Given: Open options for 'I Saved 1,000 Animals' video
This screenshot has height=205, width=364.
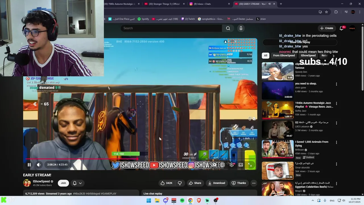Looking at the screenshot, I should [336, 142].
